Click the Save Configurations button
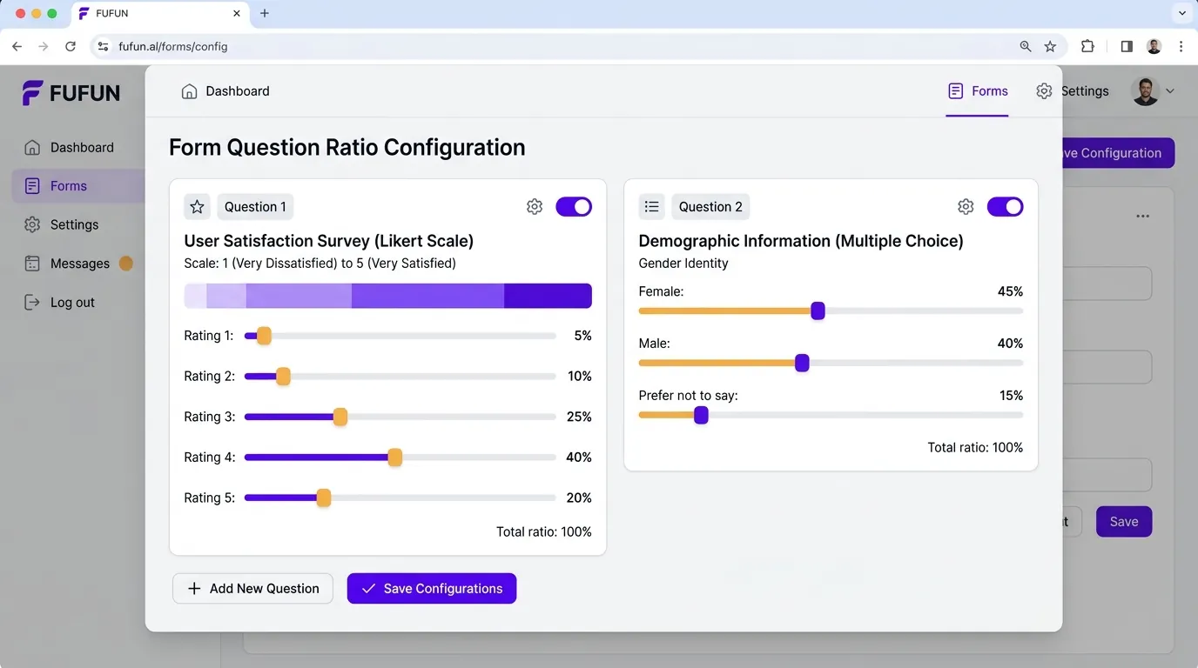This screenshot has height=668, width=1198. [x=432, y=589]
